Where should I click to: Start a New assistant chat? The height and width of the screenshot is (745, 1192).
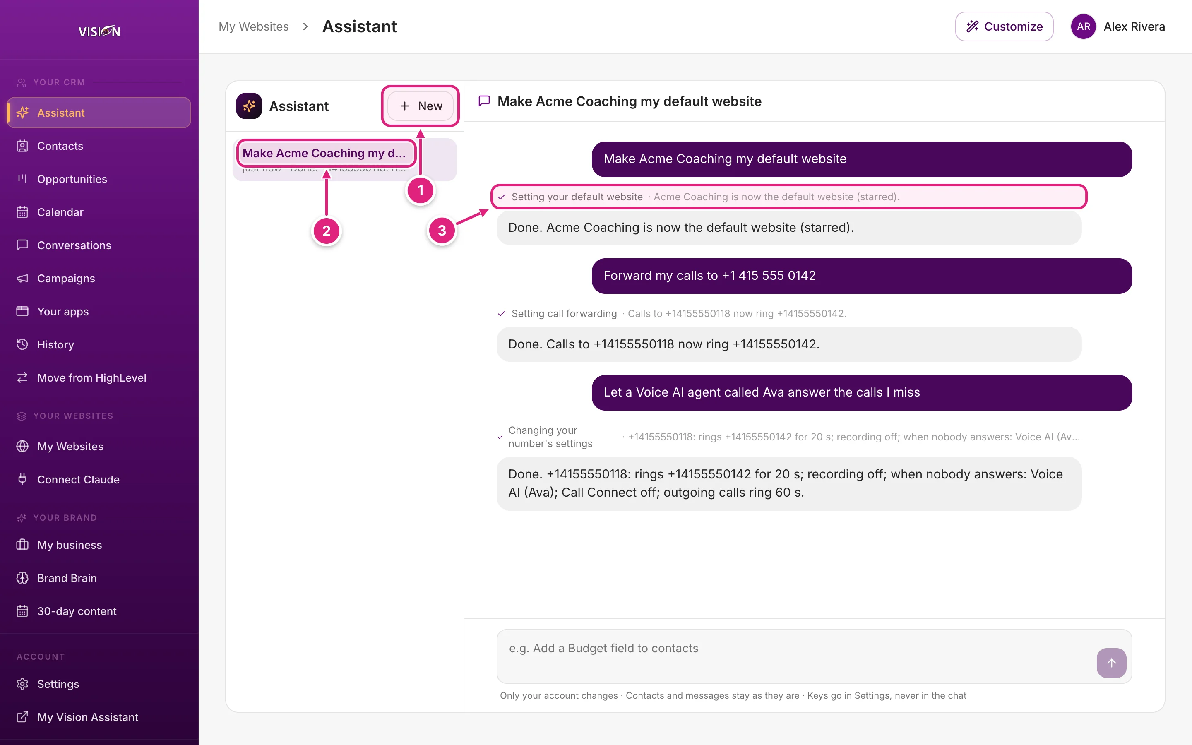420,106
